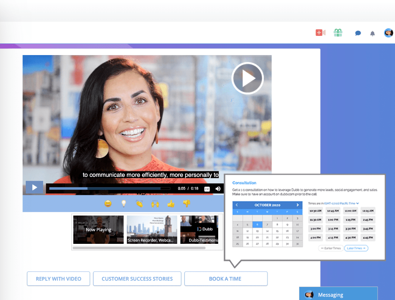The height and width of the screenshot is (300, 395).
Task: Click the Earlier Times button
Action: [331, 248]
